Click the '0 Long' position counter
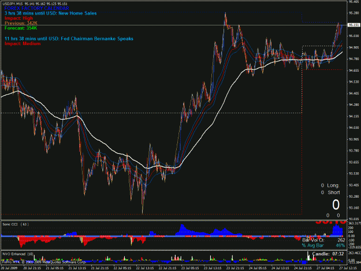 pos(330,185)
